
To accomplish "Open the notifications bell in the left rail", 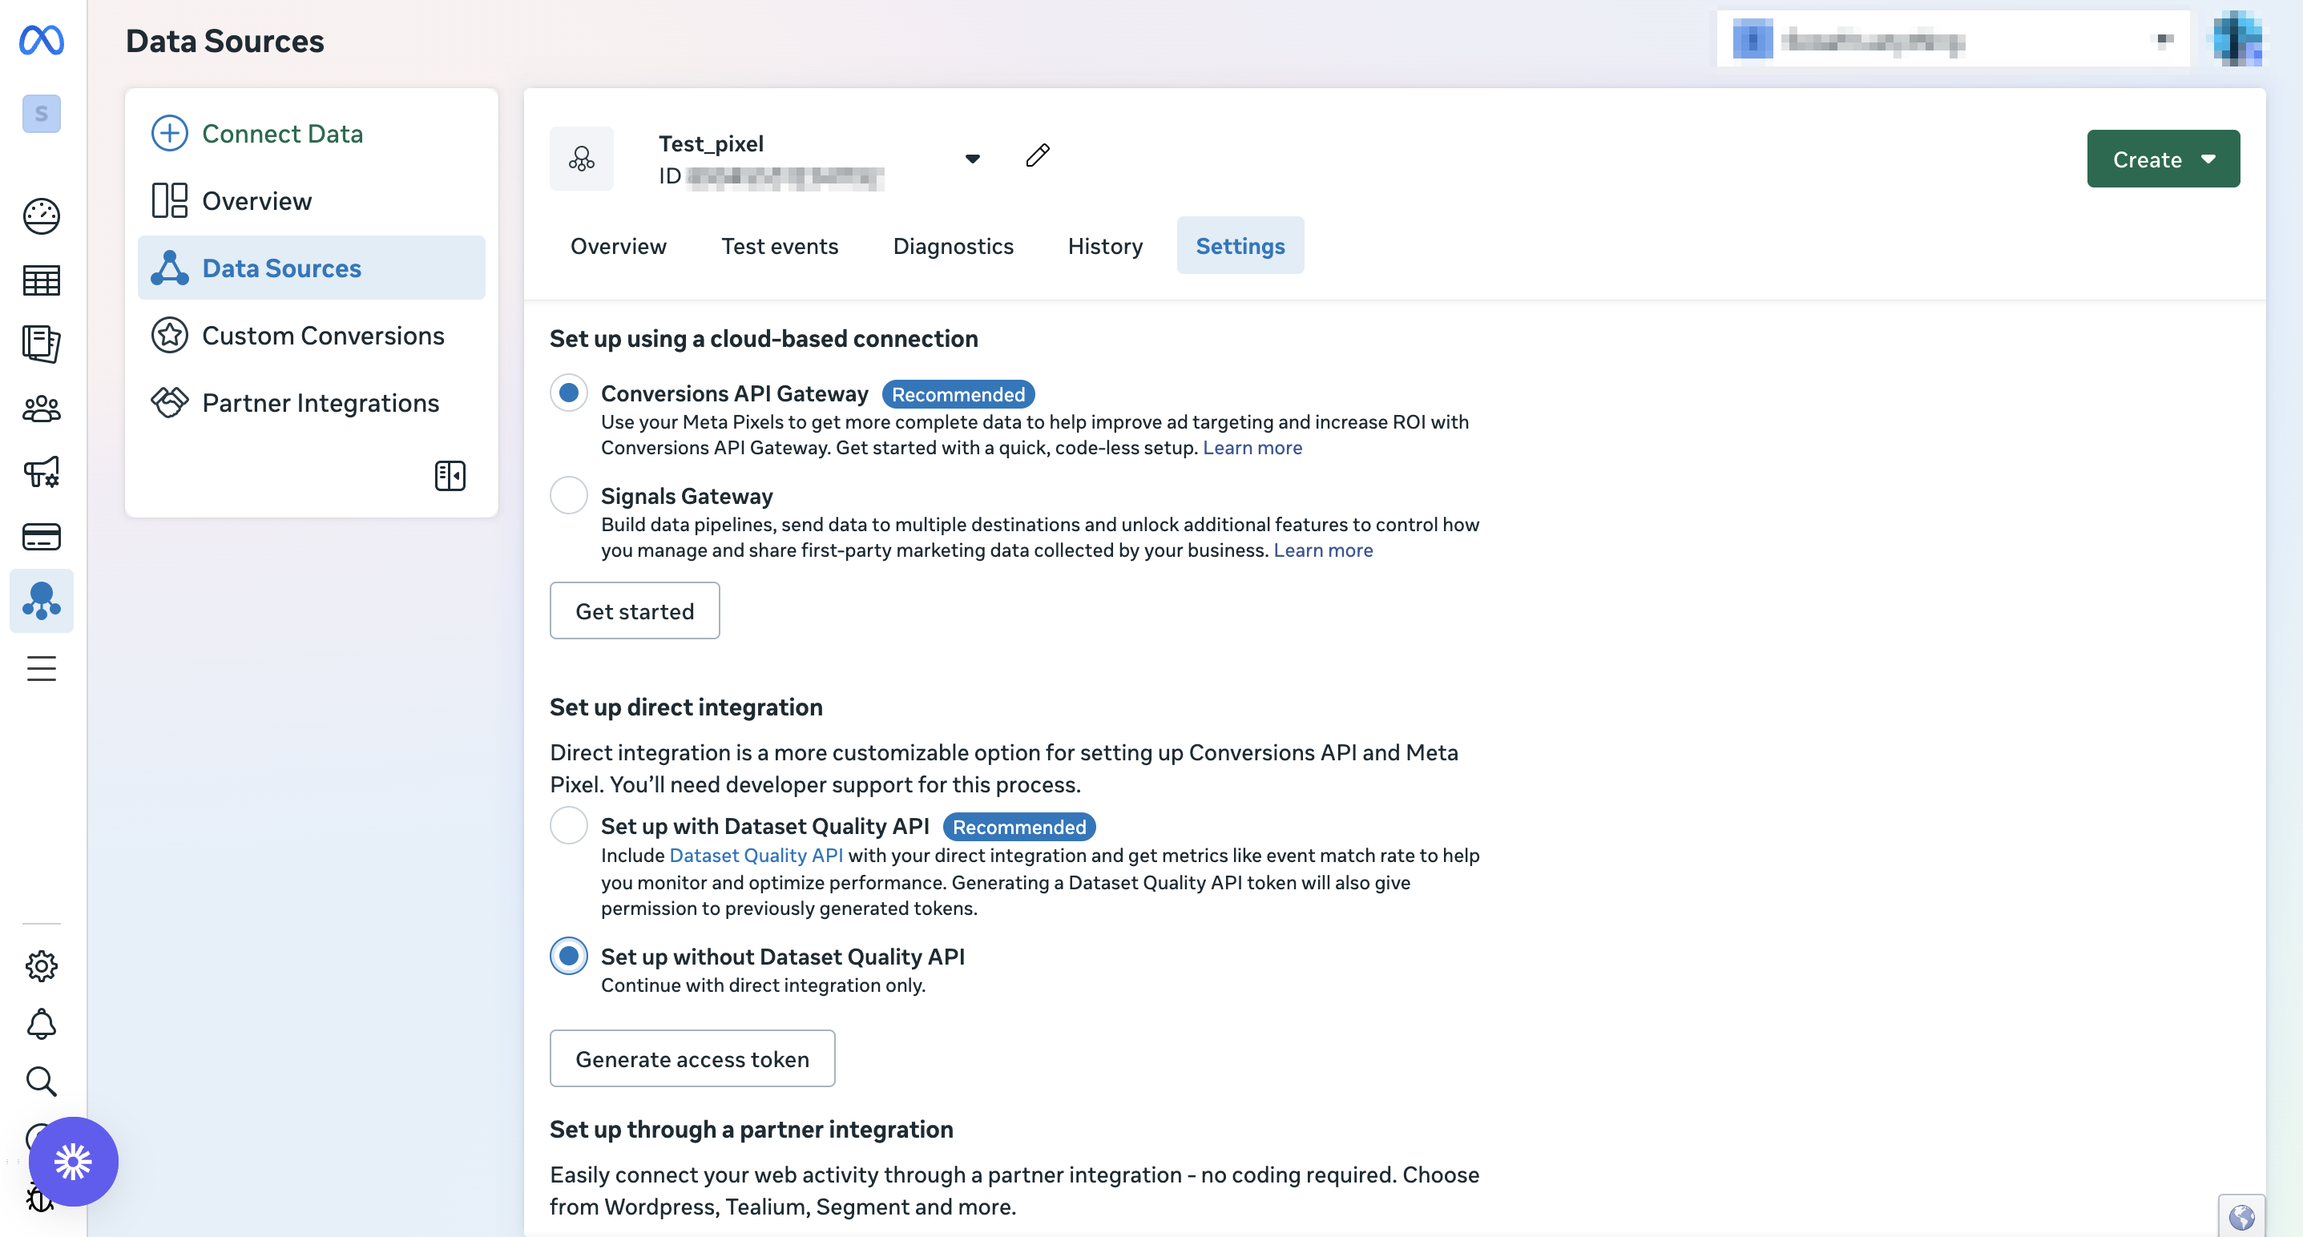I will coord(41,1024).
